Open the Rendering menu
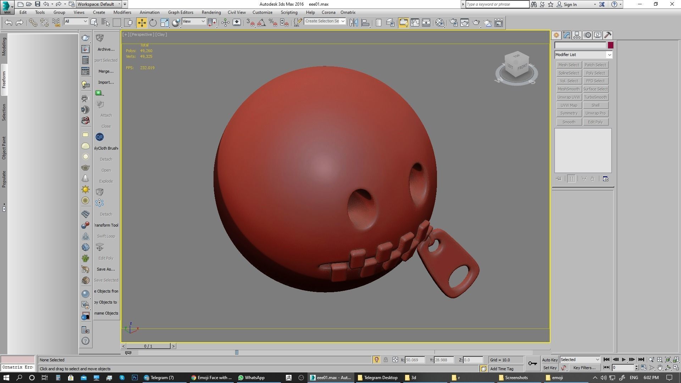Screen dimensions: 681x383 [x=211, y=12]
